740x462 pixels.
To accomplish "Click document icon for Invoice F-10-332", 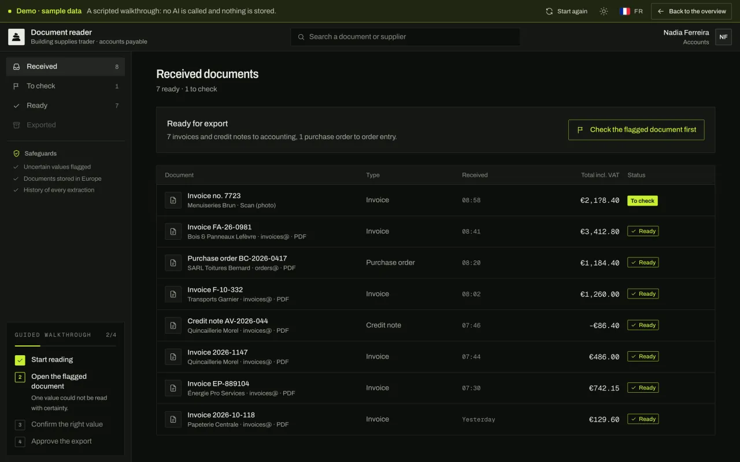I will pyautogui.click(x=173, y=294).
